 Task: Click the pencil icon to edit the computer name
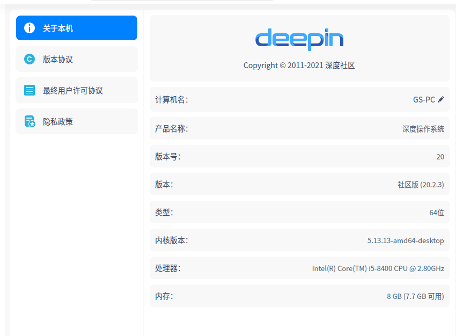(x=441, y=99)
